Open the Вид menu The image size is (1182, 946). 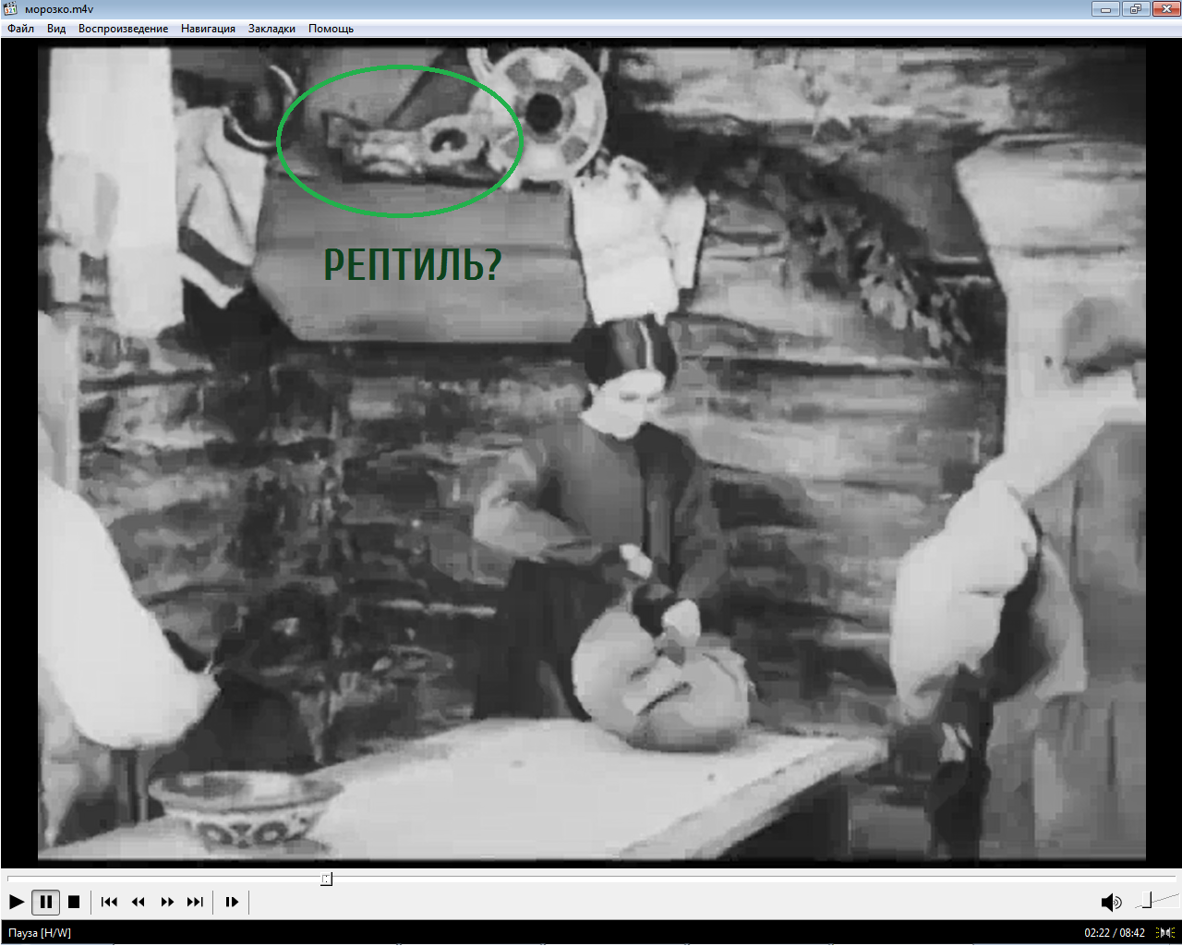(56, 29)
